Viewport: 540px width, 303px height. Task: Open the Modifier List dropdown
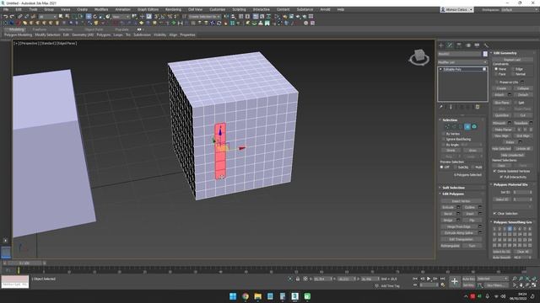click(x=462, y=62)
